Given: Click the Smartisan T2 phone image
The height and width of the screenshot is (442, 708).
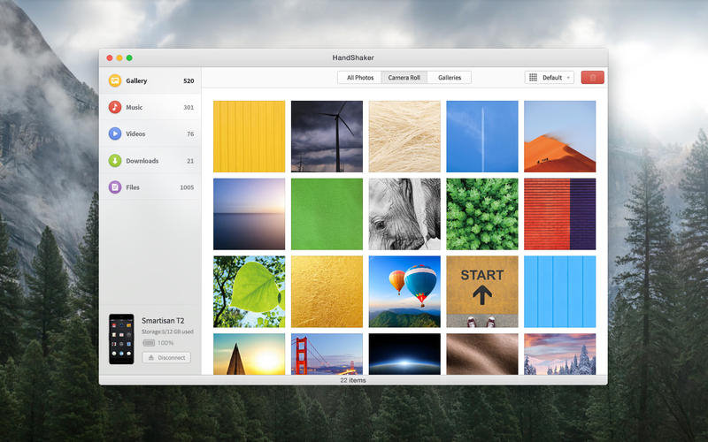Looking at the screenshot, I should (121, 339).
